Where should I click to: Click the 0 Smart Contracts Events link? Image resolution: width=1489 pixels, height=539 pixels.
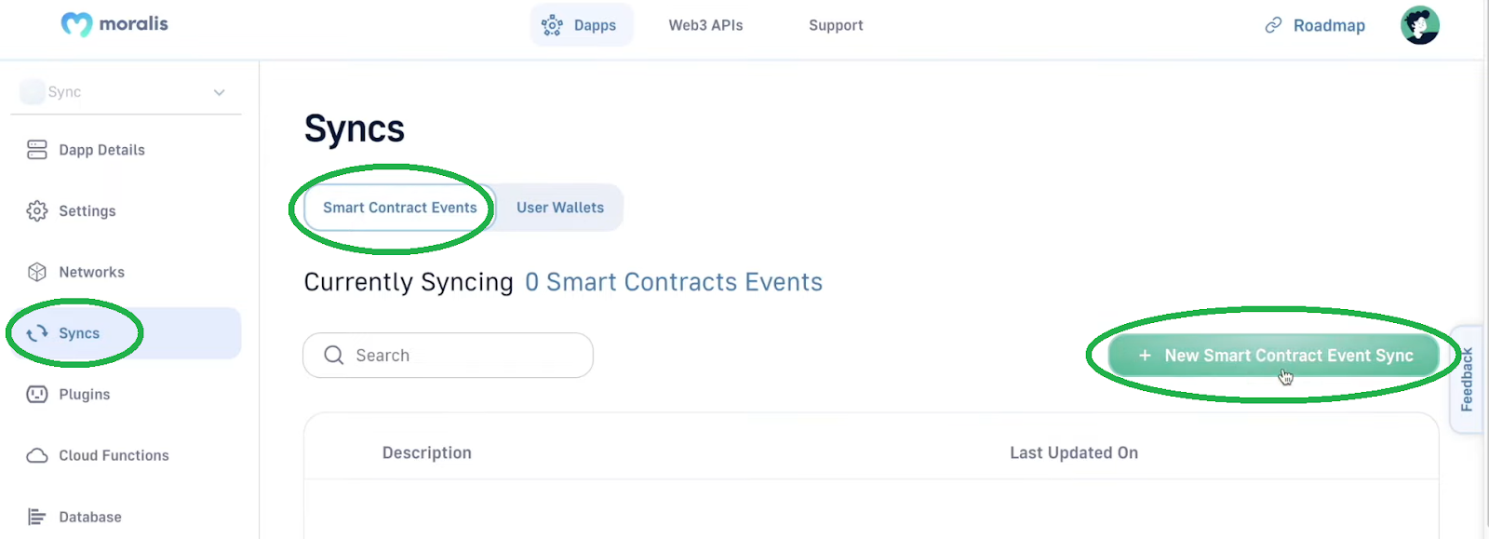point(674,282)
